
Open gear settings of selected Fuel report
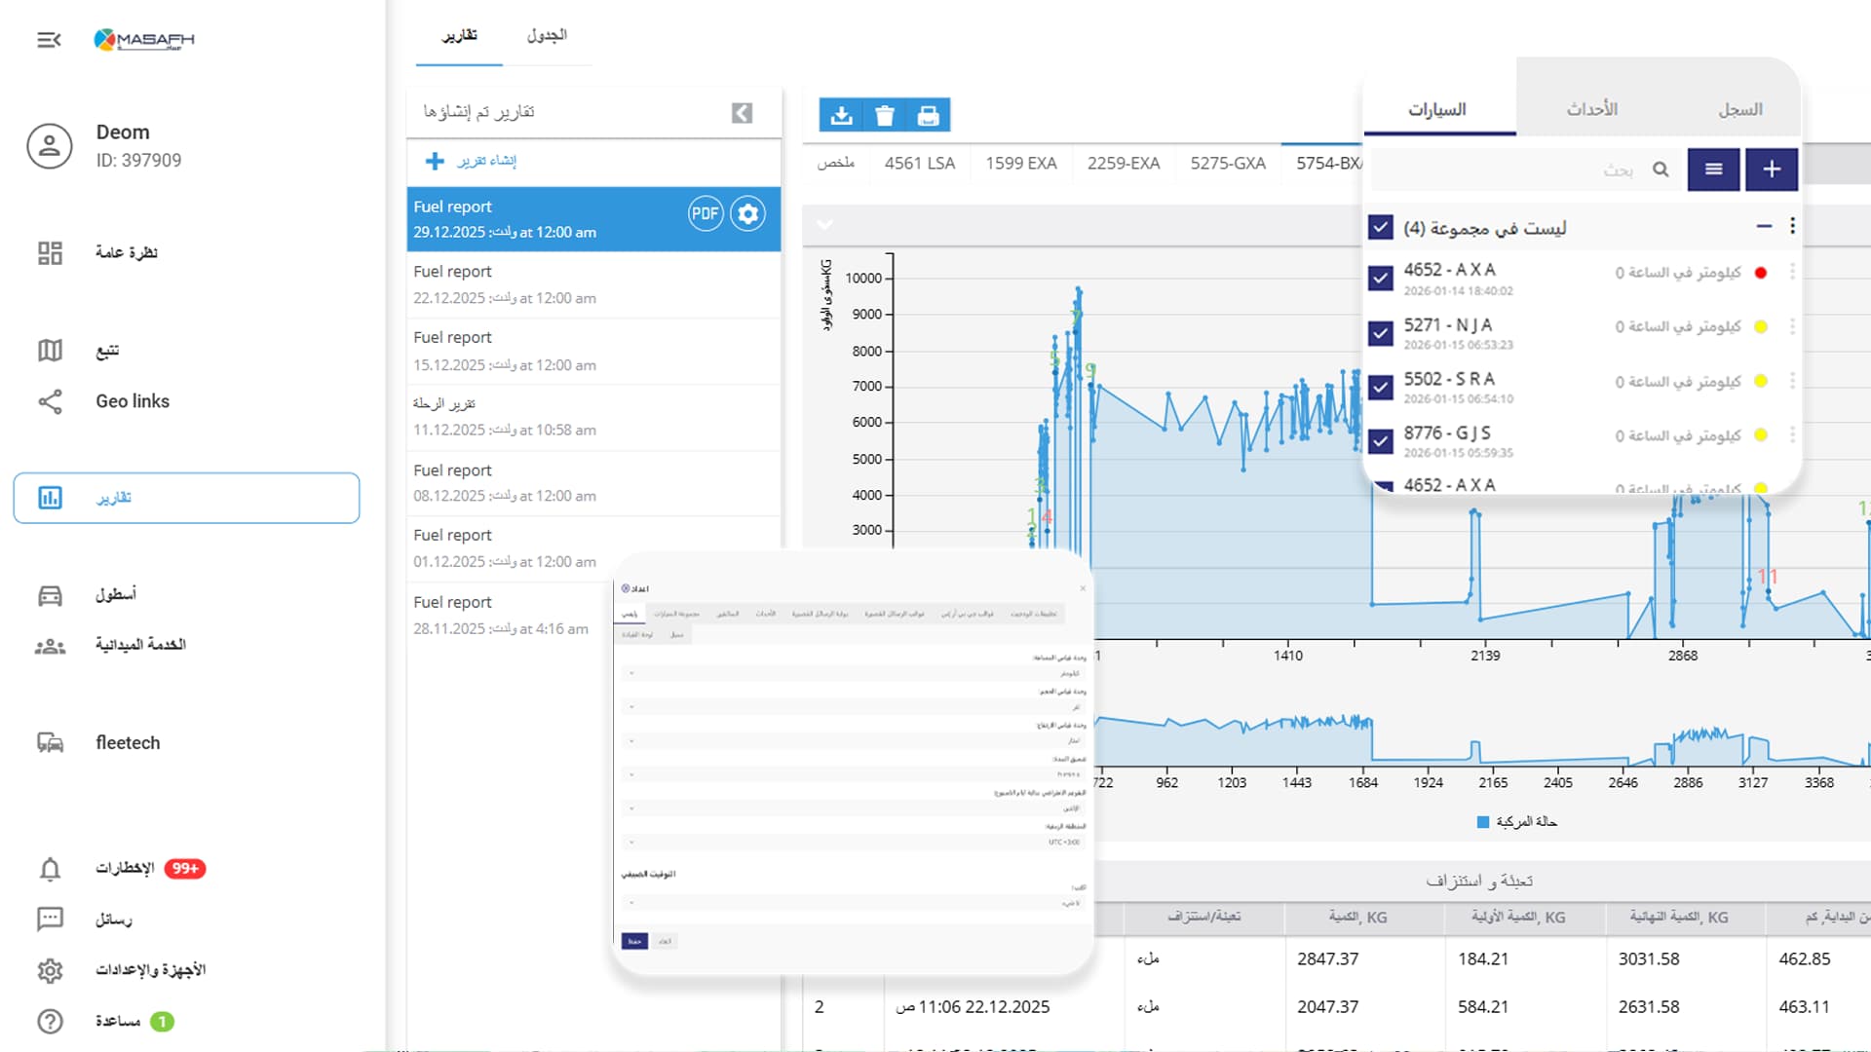748,214
